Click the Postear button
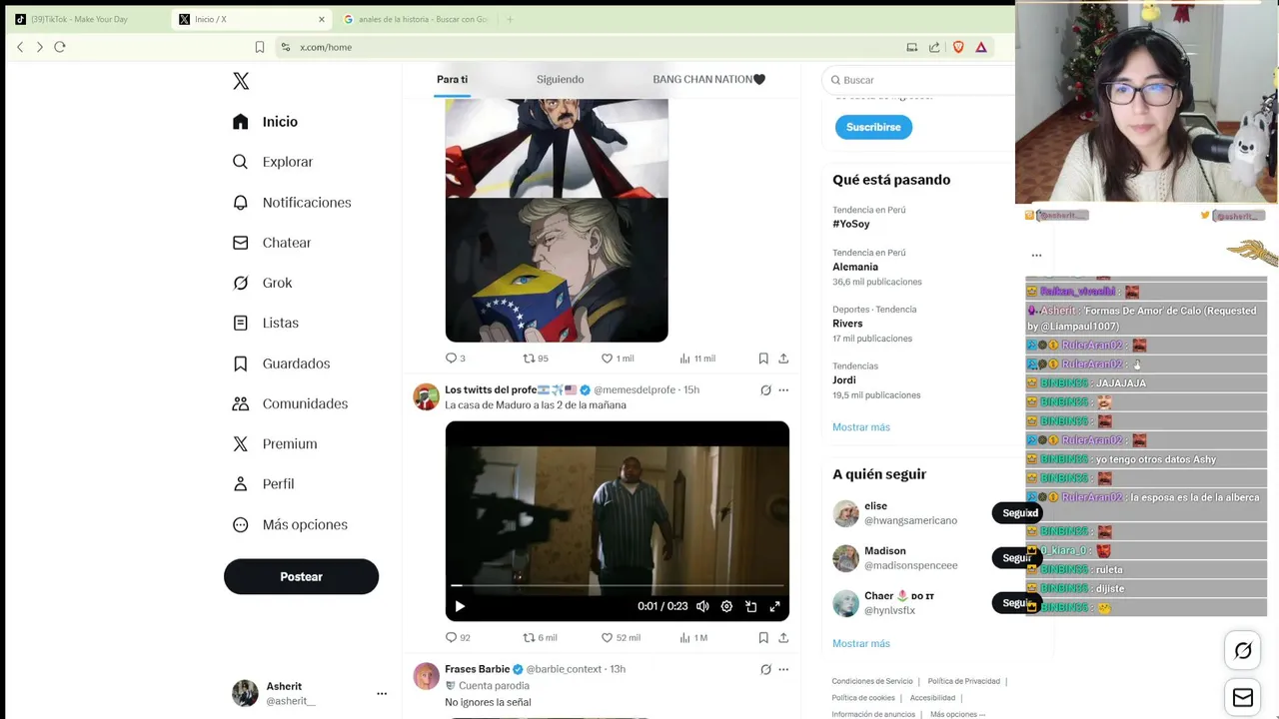1279x719 pixels. [x=301, y=576]
